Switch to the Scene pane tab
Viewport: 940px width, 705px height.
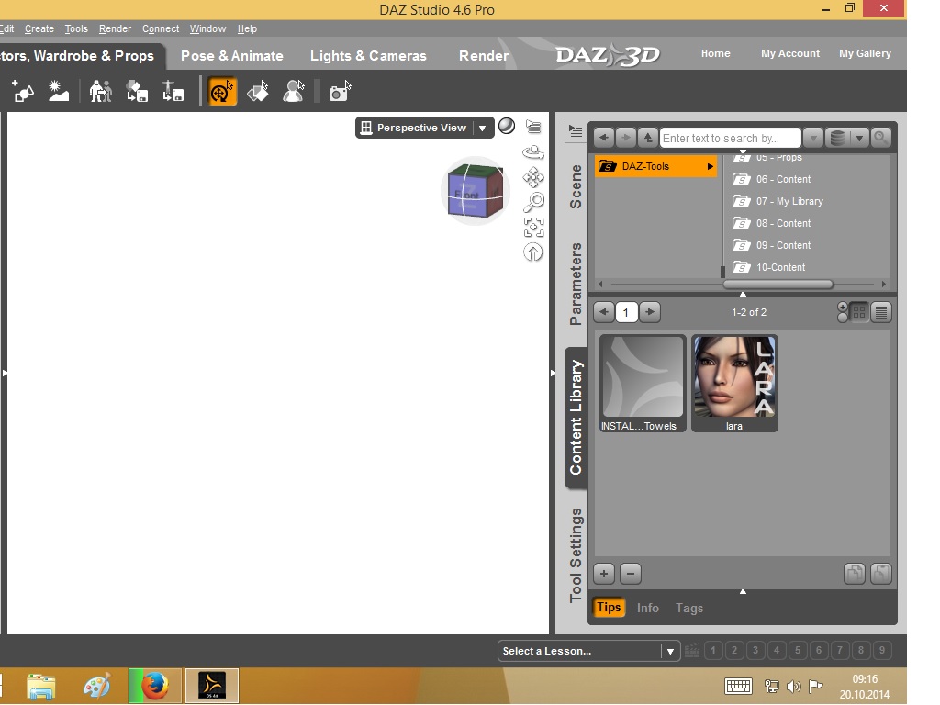click(576, 186)
